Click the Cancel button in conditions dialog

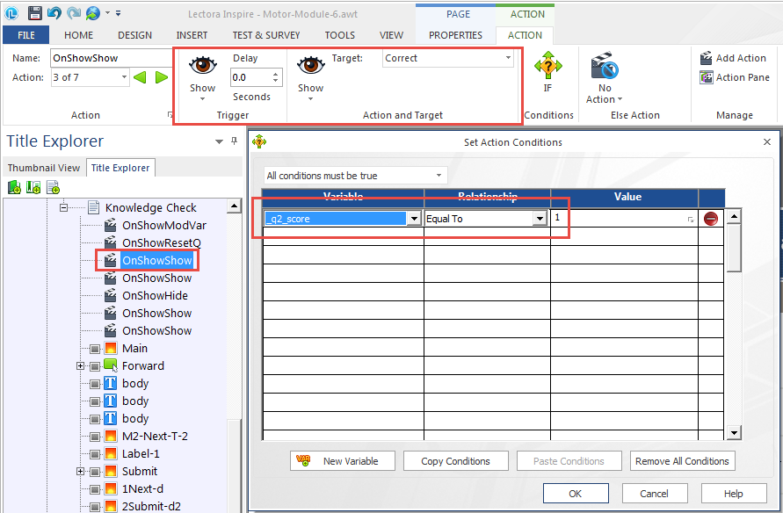coord(654,494)
